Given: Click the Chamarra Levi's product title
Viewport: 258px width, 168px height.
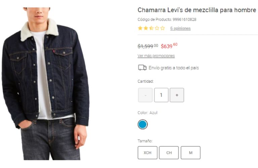Looking at the screenshot, I should (197, 10).
